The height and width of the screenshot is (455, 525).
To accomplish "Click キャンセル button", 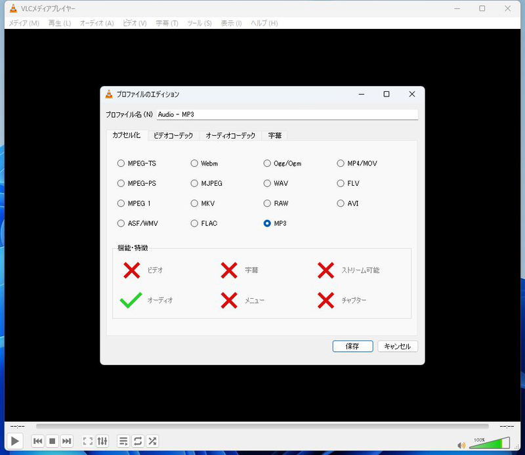I will click(398, 347).
